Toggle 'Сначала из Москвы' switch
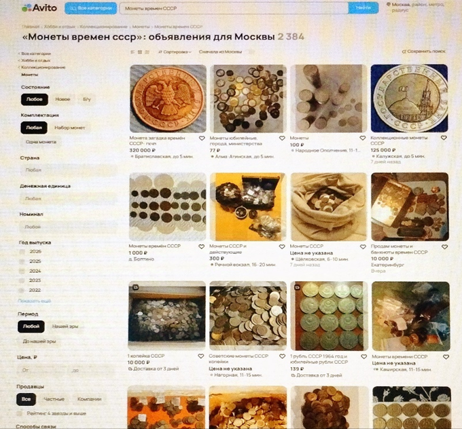462x429 pixels. click(251, 52)
